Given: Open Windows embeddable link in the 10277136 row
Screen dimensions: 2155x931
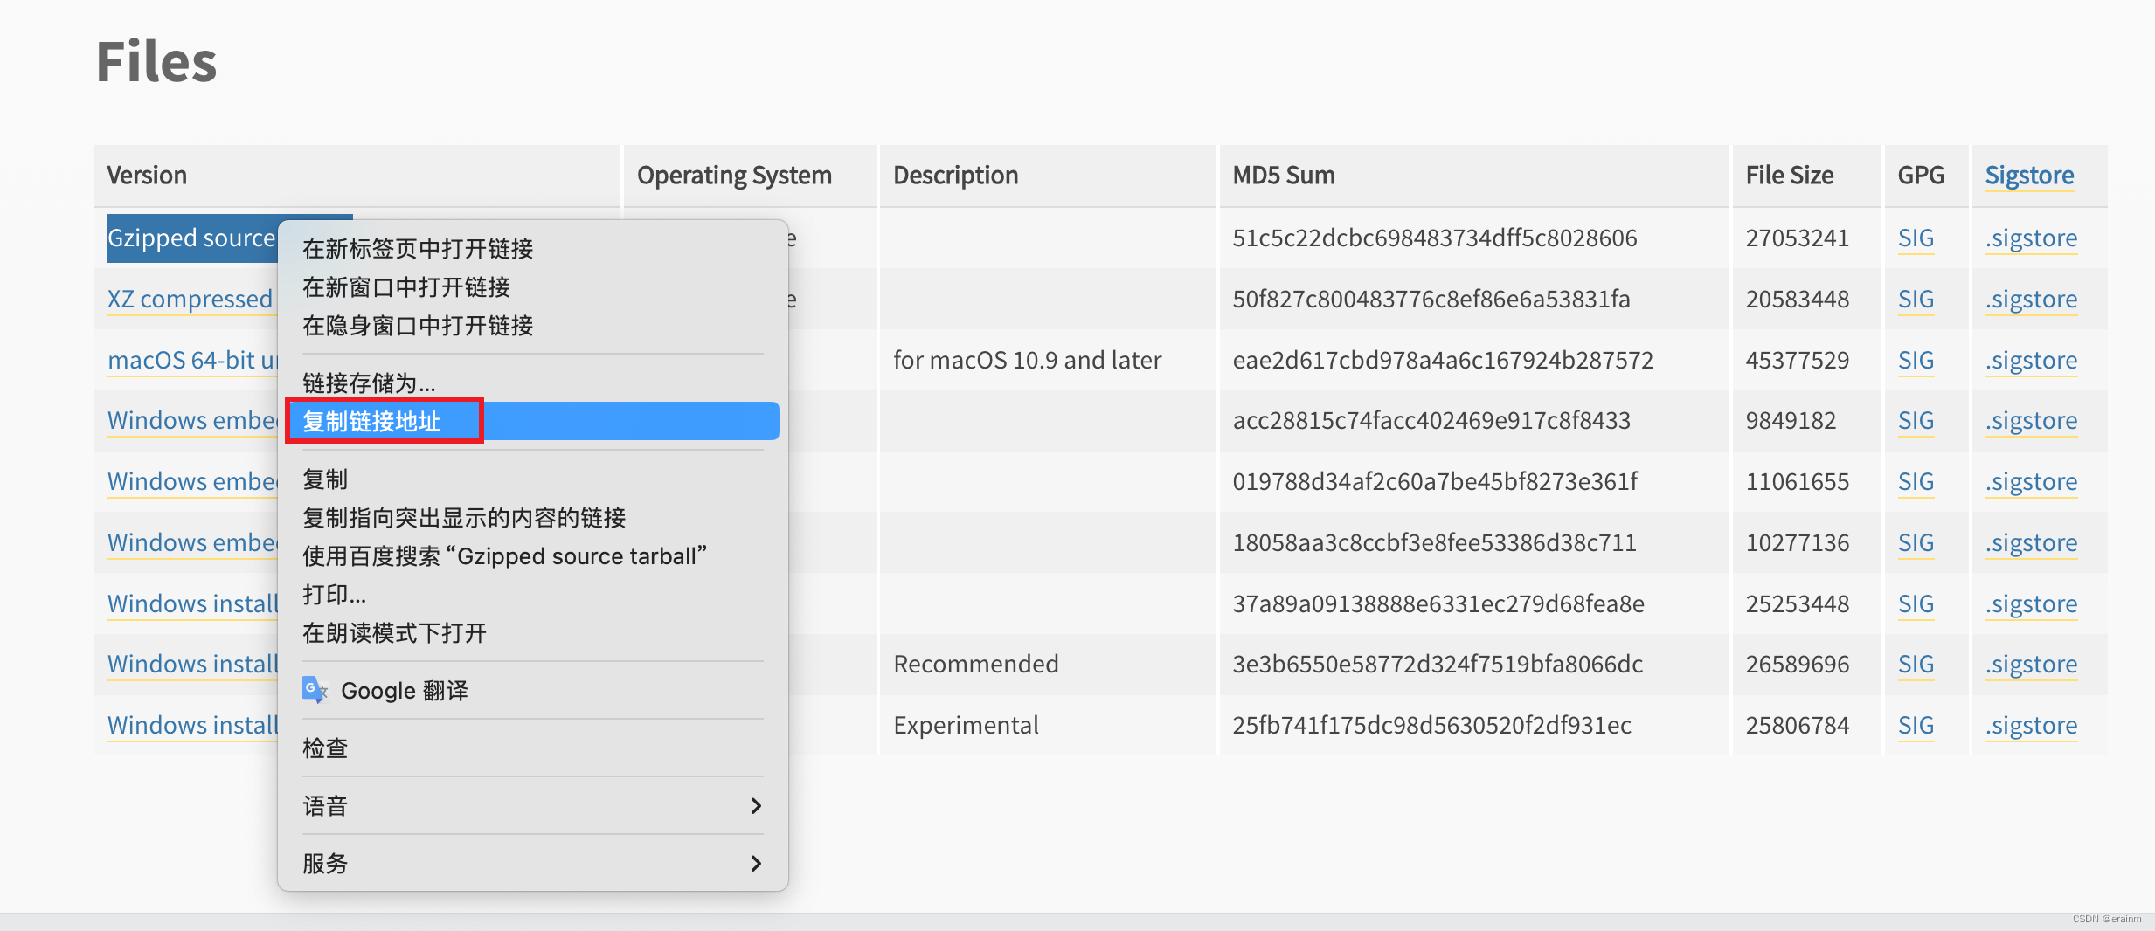Looking at the screenshot, I should tap(192, 542).
